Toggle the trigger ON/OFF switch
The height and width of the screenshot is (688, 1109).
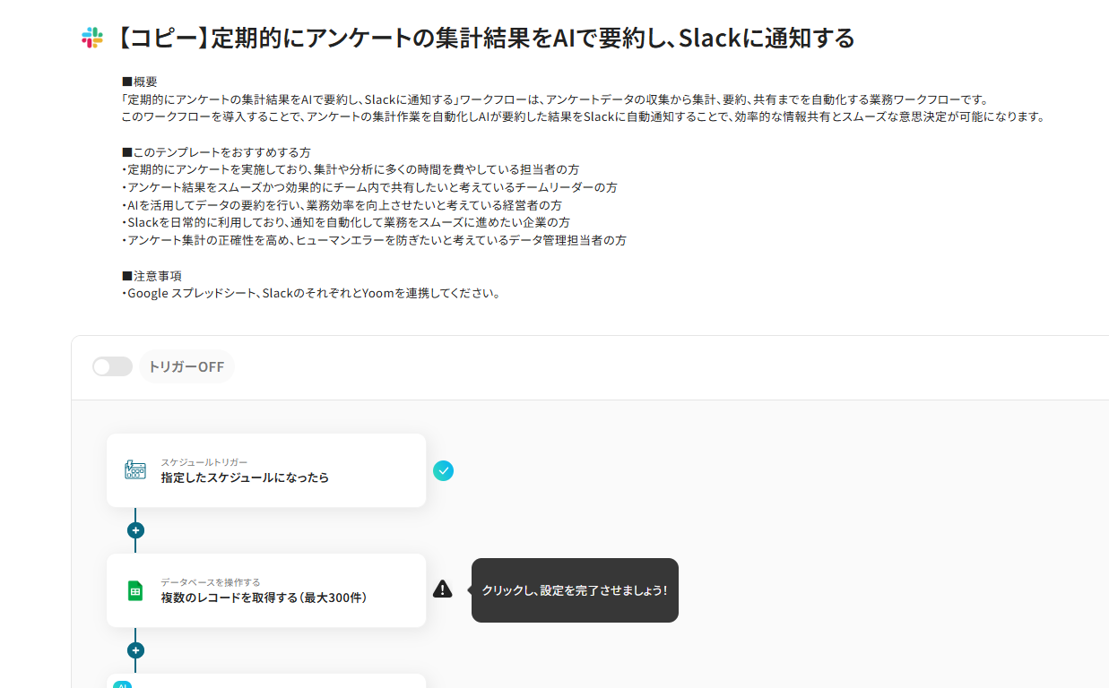tap(112, 366)
